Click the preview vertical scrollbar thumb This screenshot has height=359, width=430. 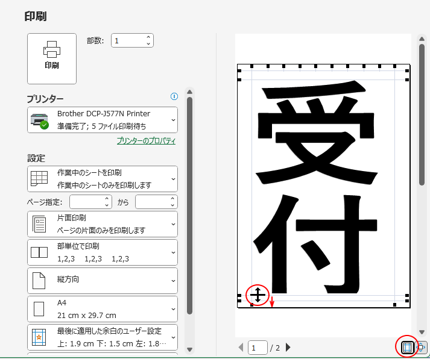(422, 115)
